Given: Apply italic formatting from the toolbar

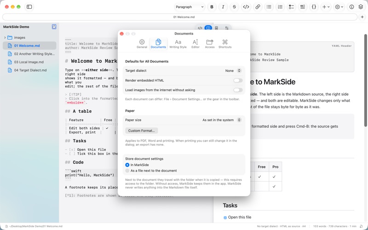Looking at the screenshot, I should coord(223,7).
